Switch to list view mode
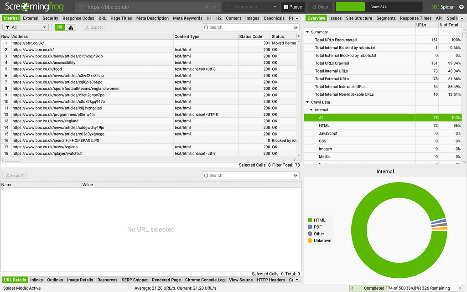The height and width of the screenshot is (292, 467). pos(60,27)
